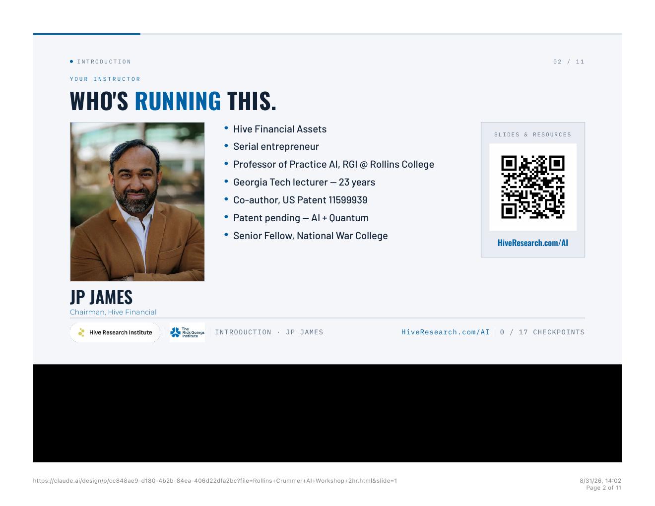
Task: Click the claude.ai page URL in footer
Action: pos(215,481)
